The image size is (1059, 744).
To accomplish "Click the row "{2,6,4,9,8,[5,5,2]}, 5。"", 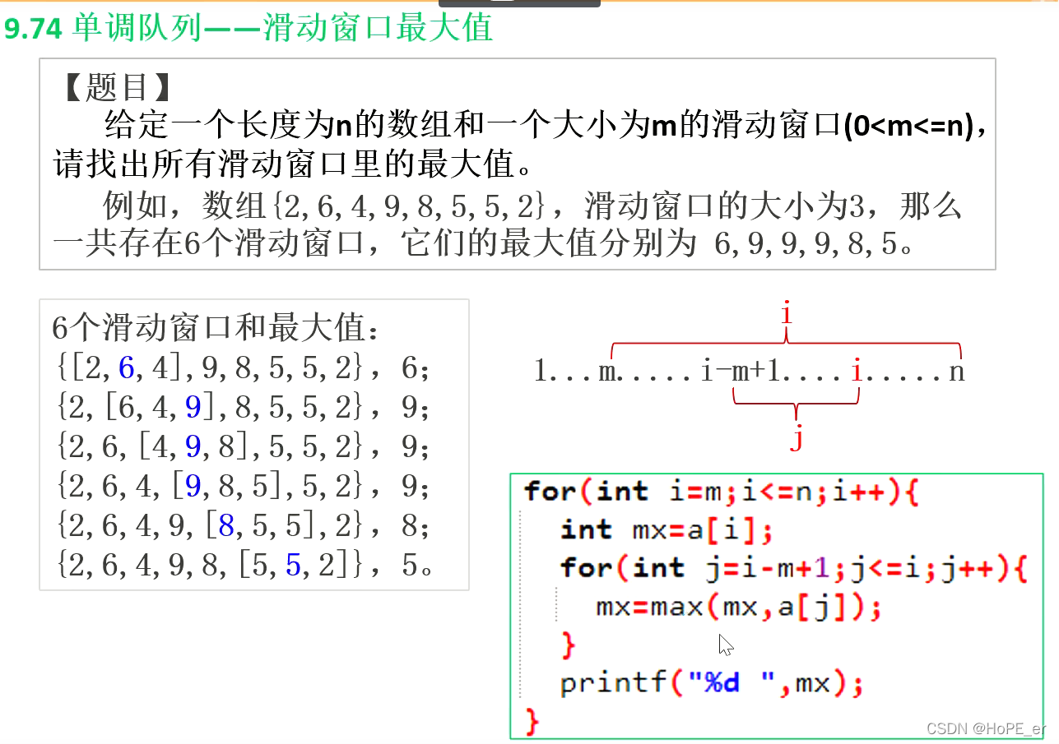I will click(244, 566).
